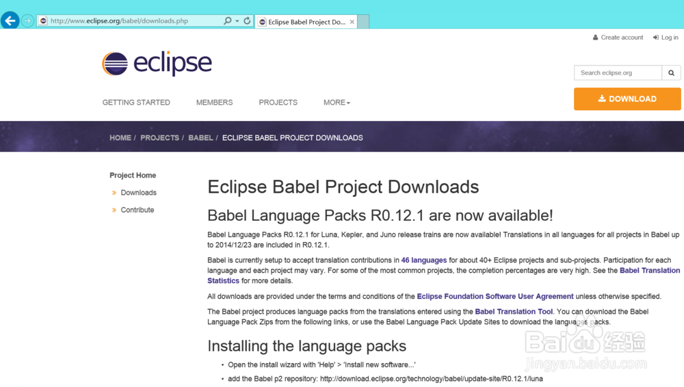The image size is (684, 387).
Task: Select the Eclipse Babel Project tab
Action: pyautogui.click(x=306, y=22)
